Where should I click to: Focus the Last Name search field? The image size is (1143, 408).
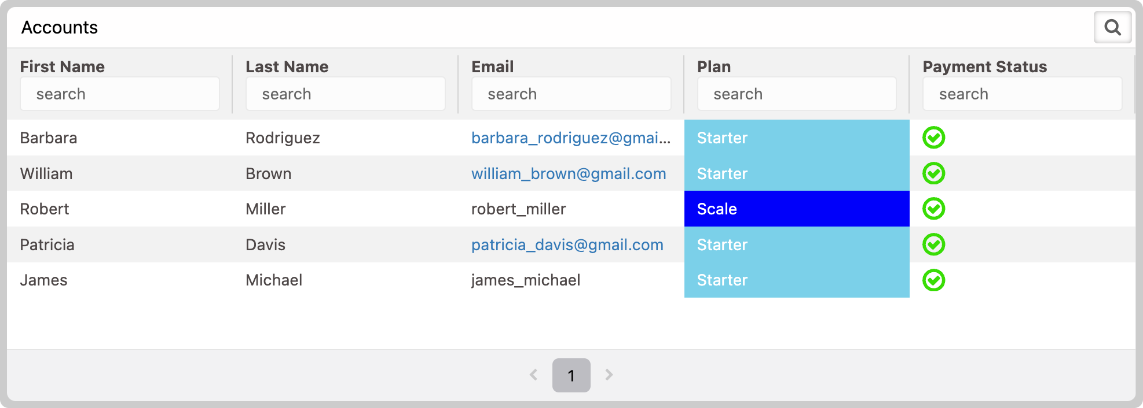click(346, 94)
